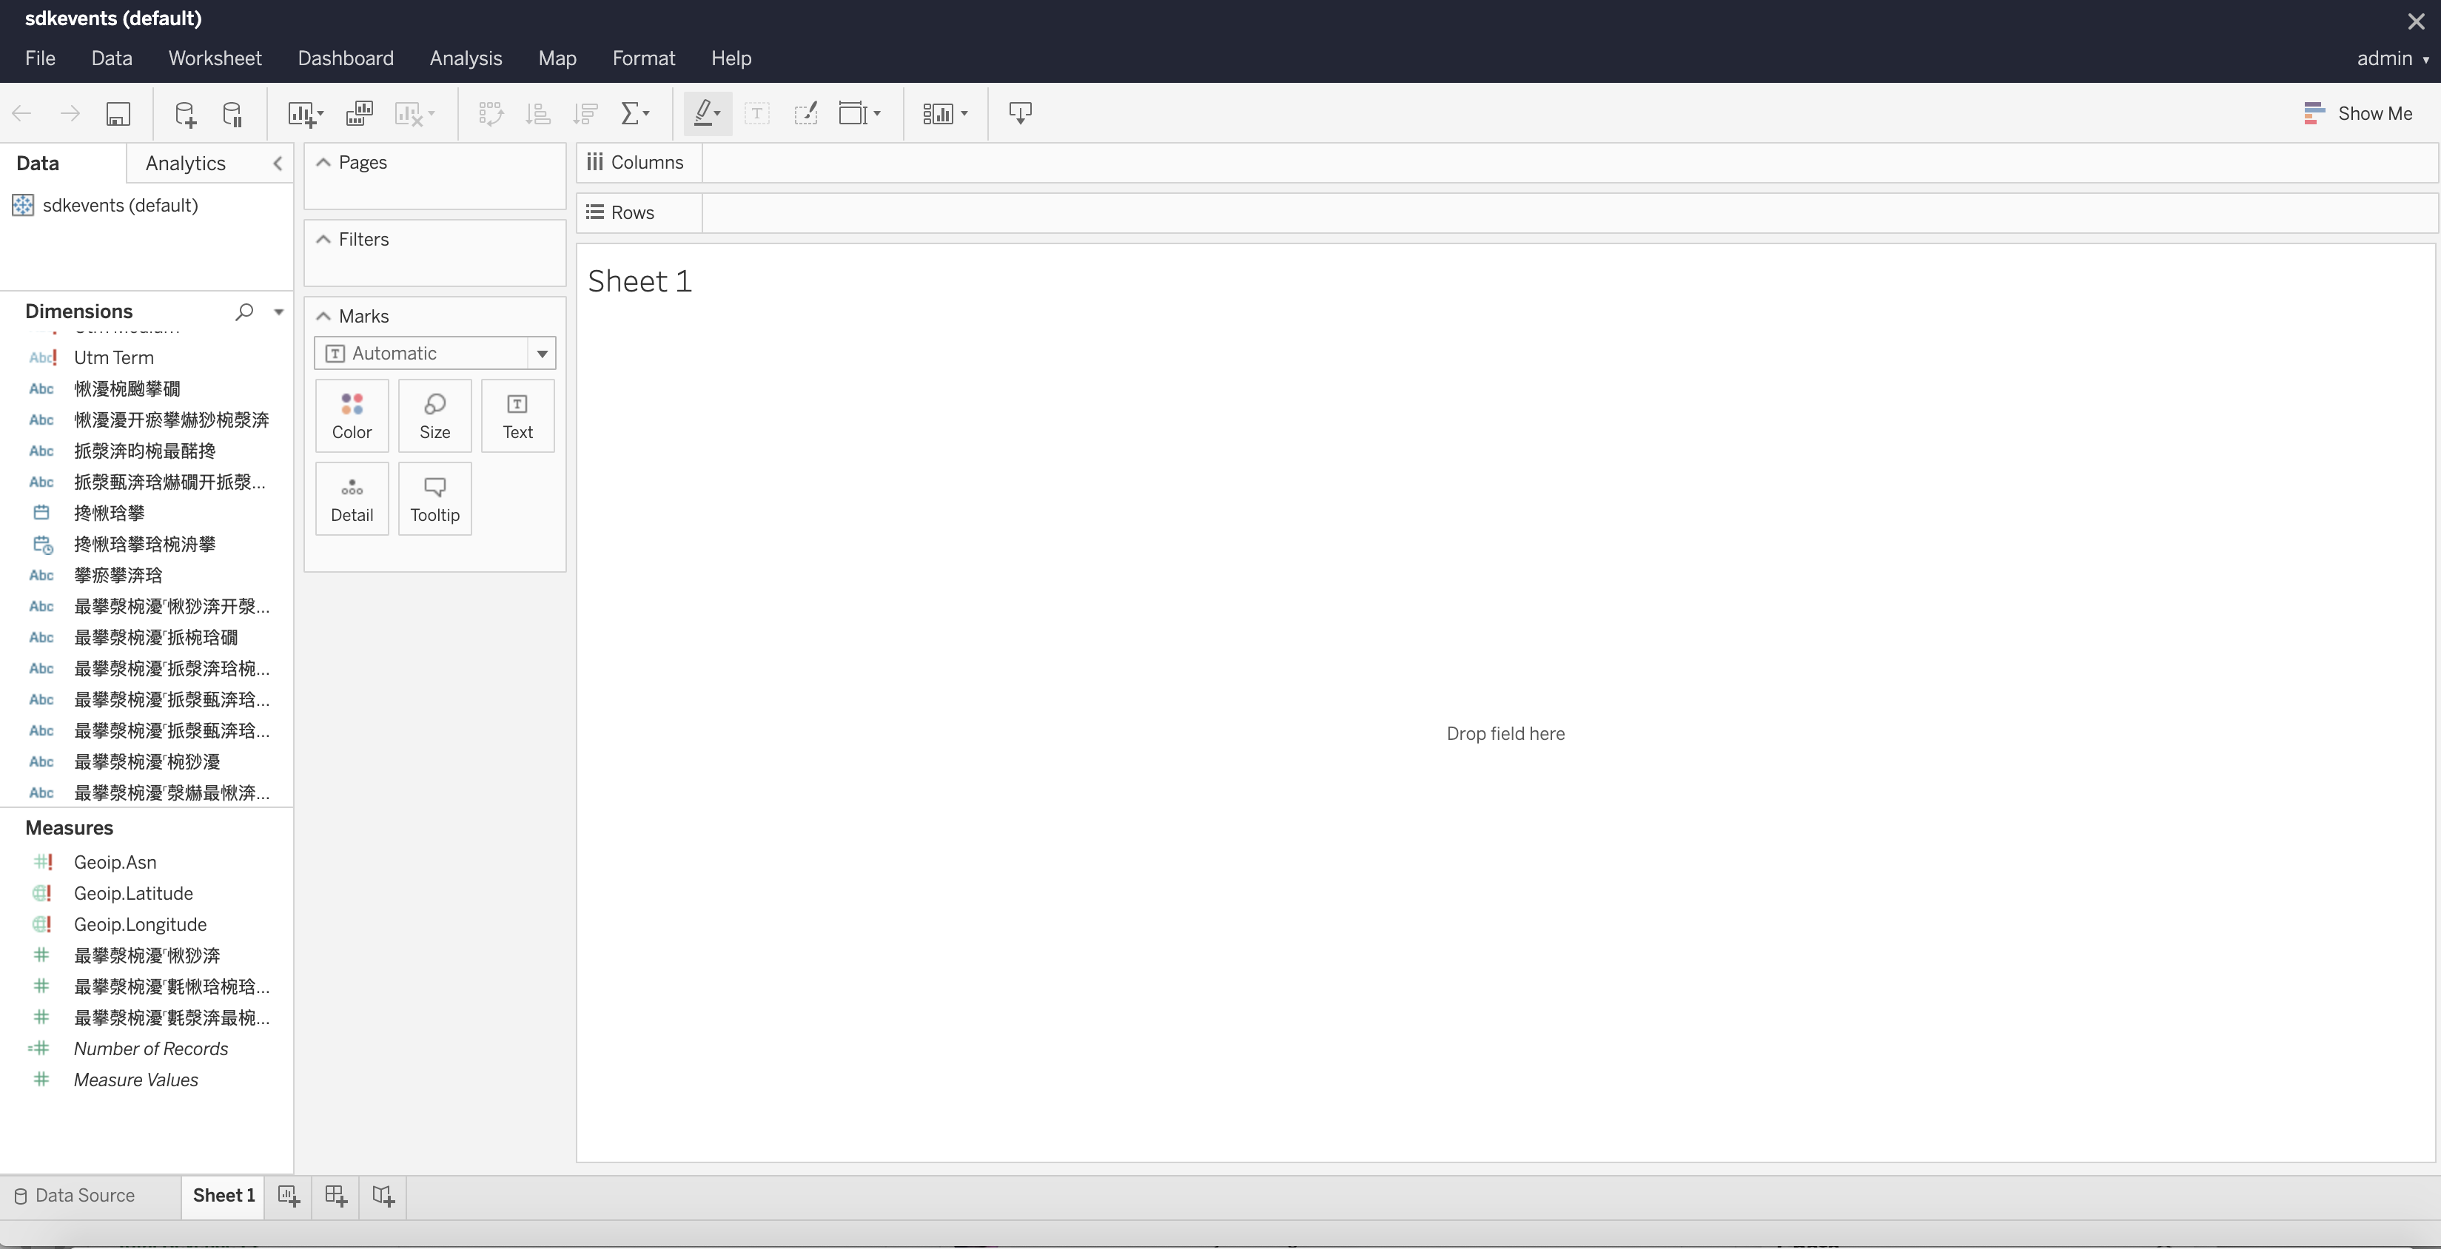
Task: Open the Color card on the Marks shelf
Action: coord(351,416)
